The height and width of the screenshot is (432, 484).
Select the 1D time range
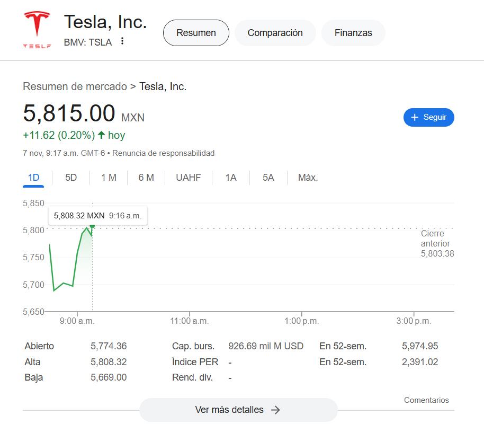tap(33, 178)
